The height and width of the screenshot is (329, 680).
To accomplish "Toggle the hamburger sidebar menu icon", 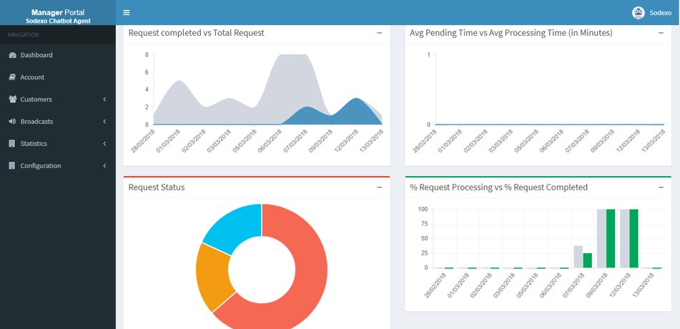I will [x=126, y=13].
